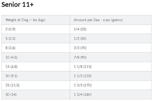Select the 1/2 (50) amount cell
The height and width of the screenshot is (101, 154).
(111, 39)
